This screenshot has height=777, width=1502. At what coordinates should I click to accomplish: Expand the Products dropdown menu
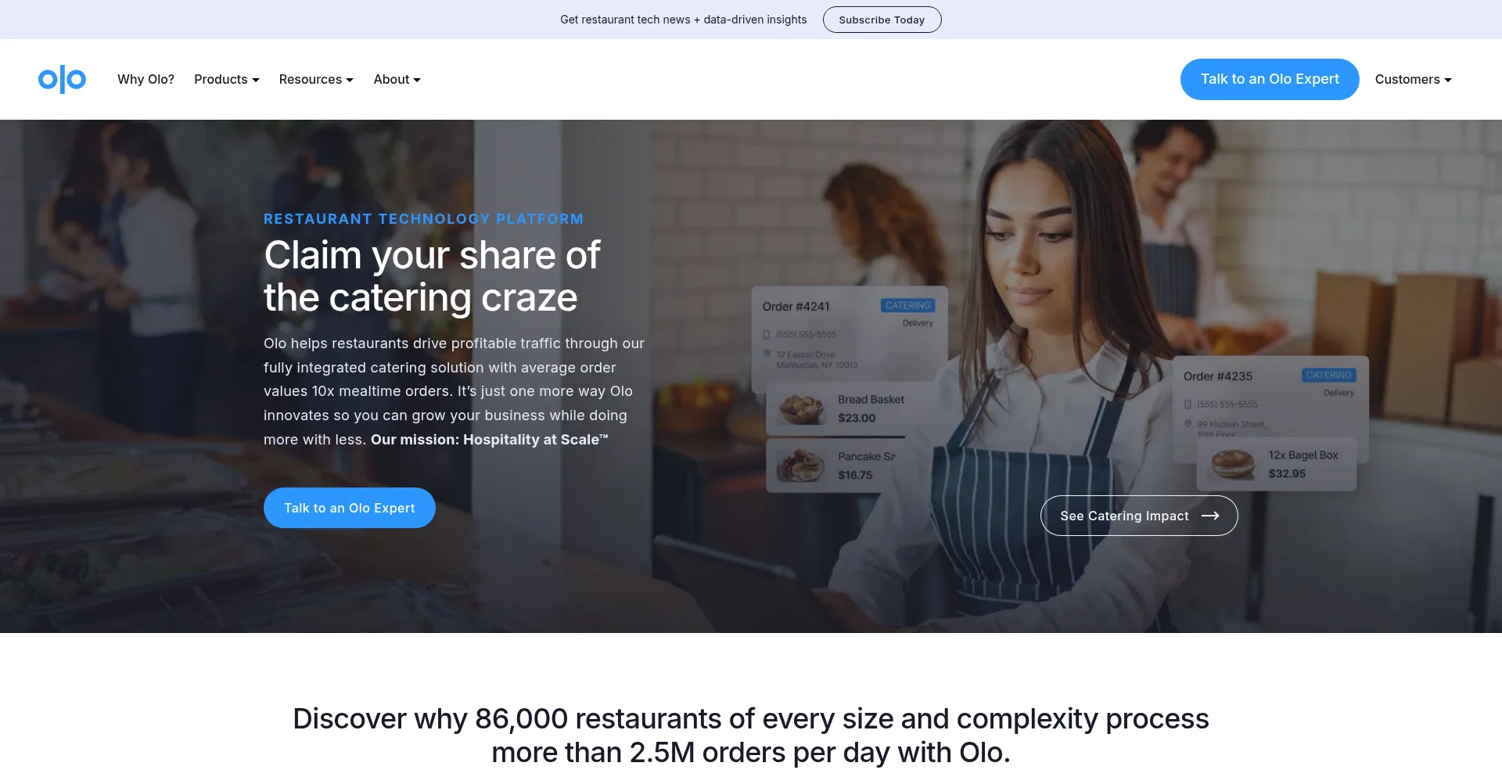click(x=227, y=79)
